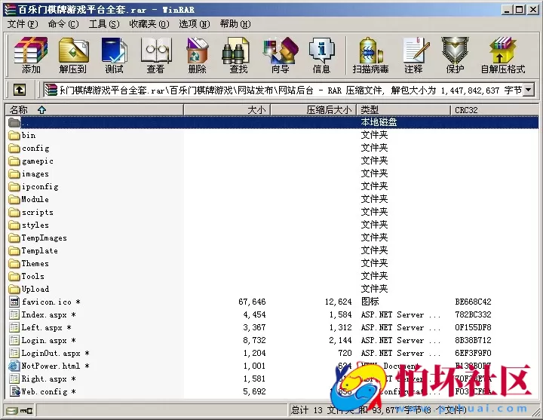The image size is (543, 420).
Task: Click the Web.config file icon
Action: pos(14,391)
